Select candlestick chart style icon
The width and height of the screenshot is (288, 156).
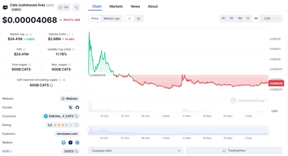(x=139, y=19)
